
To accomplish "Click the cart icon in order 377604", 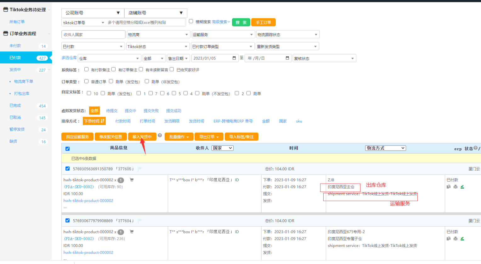I will pos(132,232).
